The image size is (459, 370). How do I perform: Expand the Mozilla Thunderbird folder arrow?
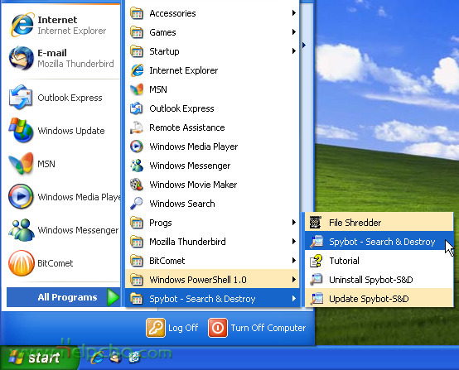[294, 242]
